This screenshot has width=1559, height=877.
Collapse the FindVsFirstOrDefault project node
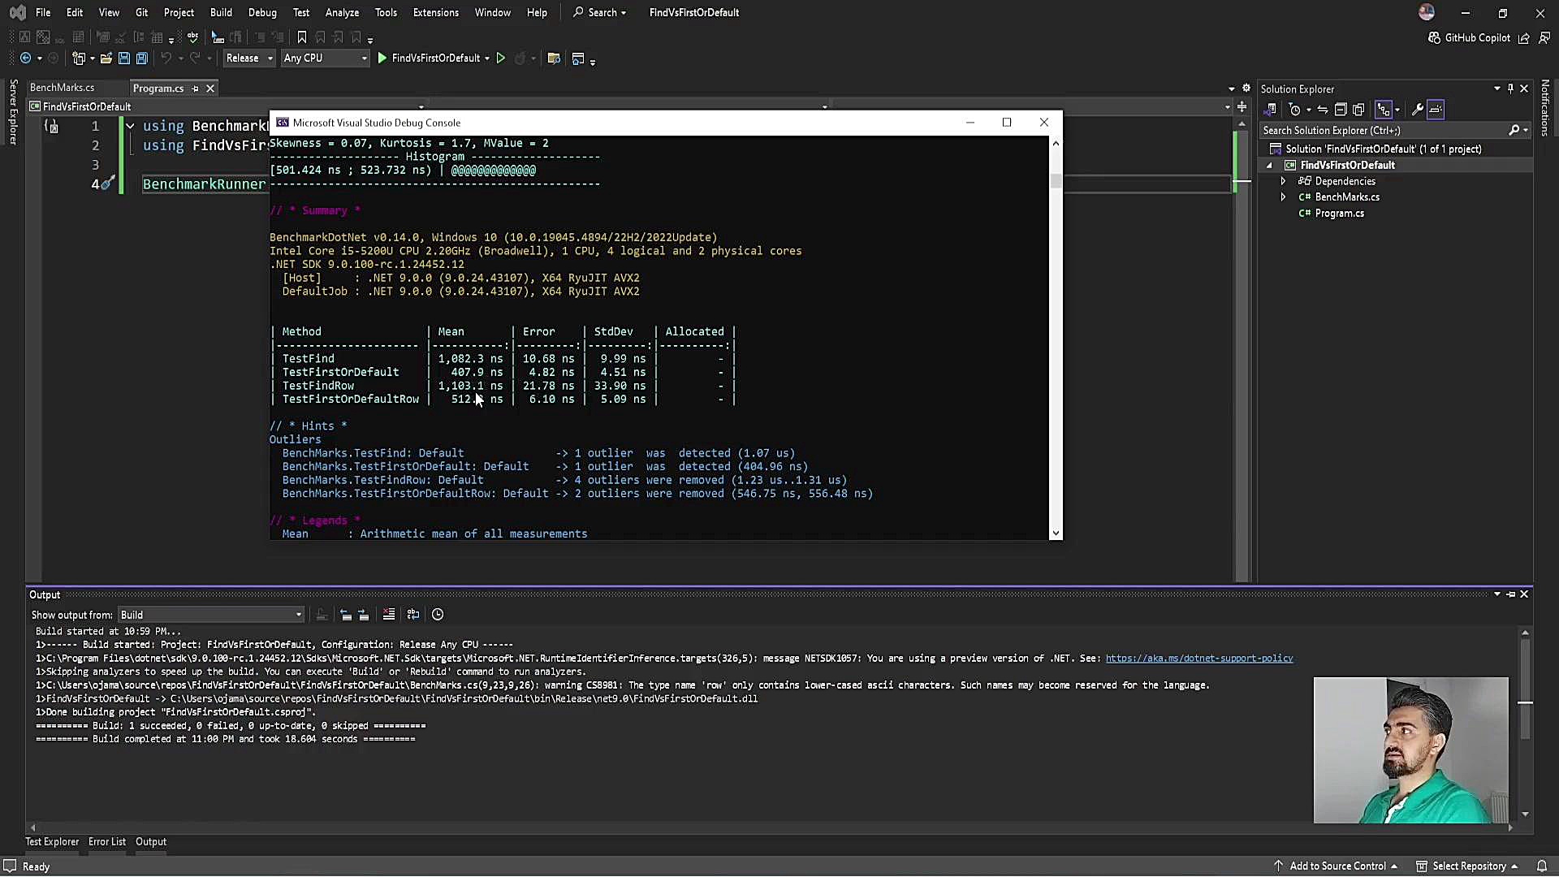pos(1269,165)
